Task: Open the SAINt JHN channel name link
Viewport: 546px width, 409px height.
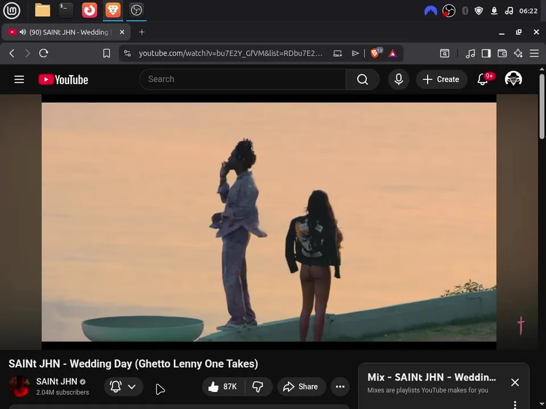Action: coord(56,382)
